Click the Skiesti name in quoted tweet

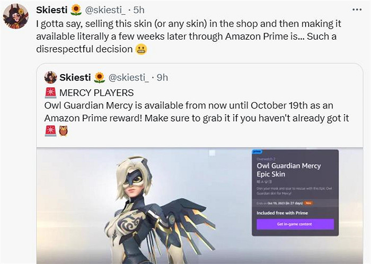75,77
